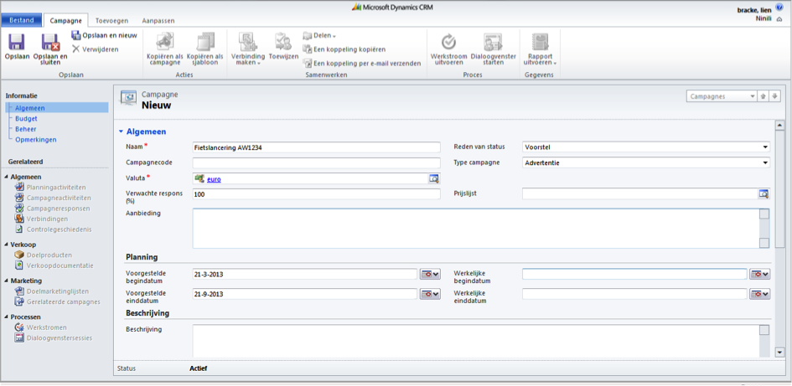Run workflow via Werkstroom uitvoeren icon
The height and width of the screenshot is (386, 792).
coord(448,42)
